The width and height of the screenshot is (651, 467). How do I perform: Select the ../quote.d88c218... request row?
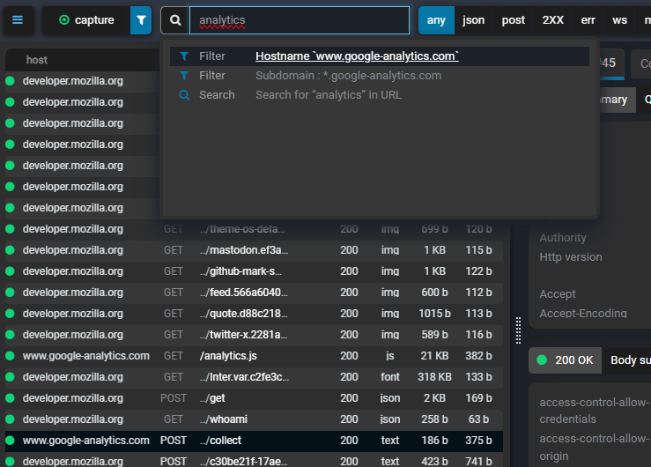point(254,314)
